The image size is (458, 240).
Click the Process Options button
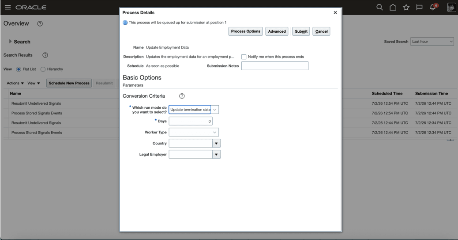click(x=245, y=31)
